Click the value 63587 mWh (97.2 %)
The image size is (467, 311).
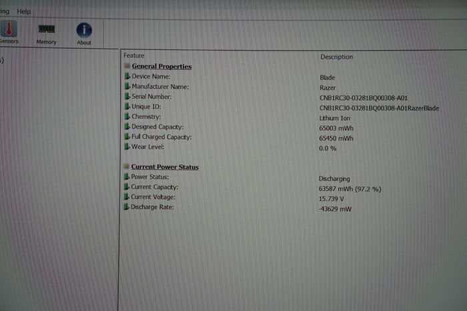(x=350, y=189)
